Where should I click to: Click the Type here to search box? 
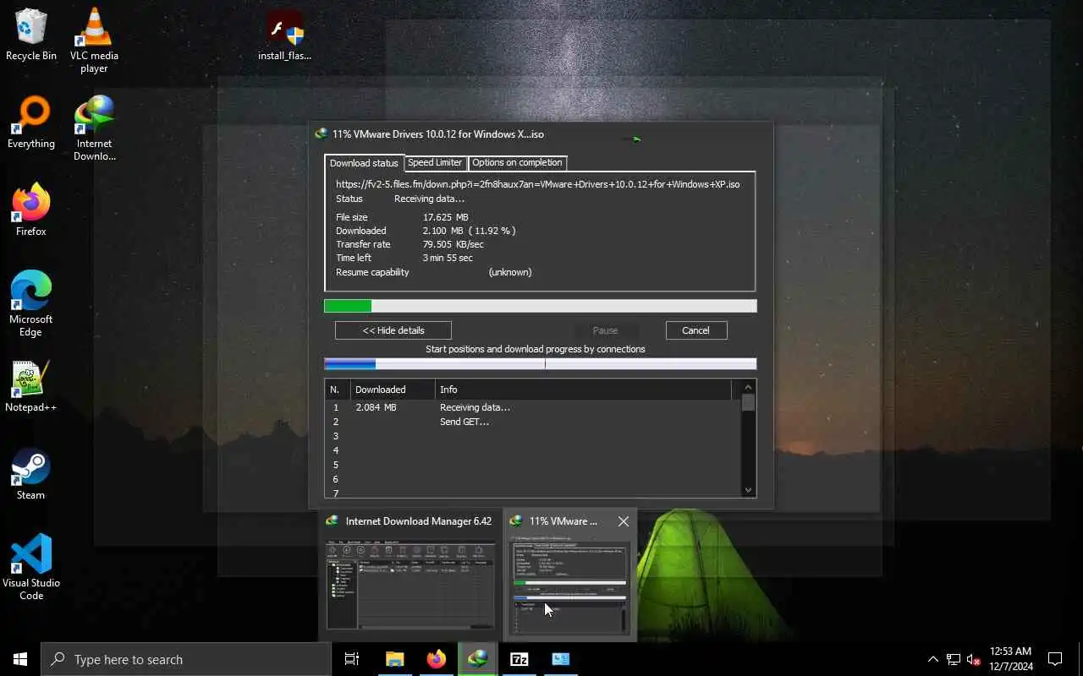click(186, 659)
